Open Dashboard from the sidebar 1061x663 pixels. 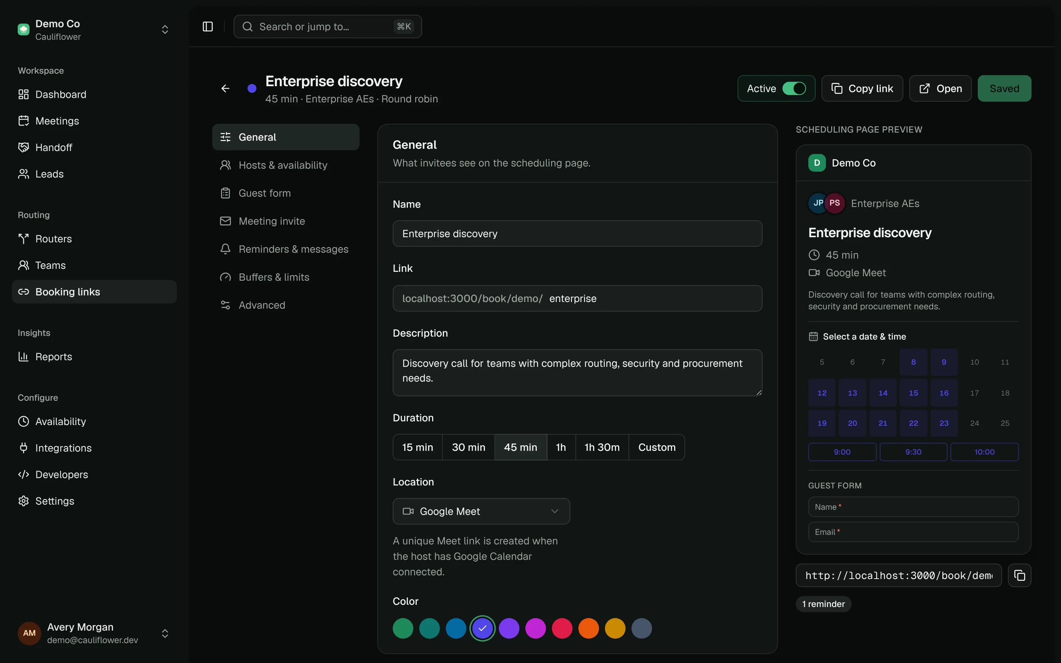pyautogui.click(x=94, y=94)
